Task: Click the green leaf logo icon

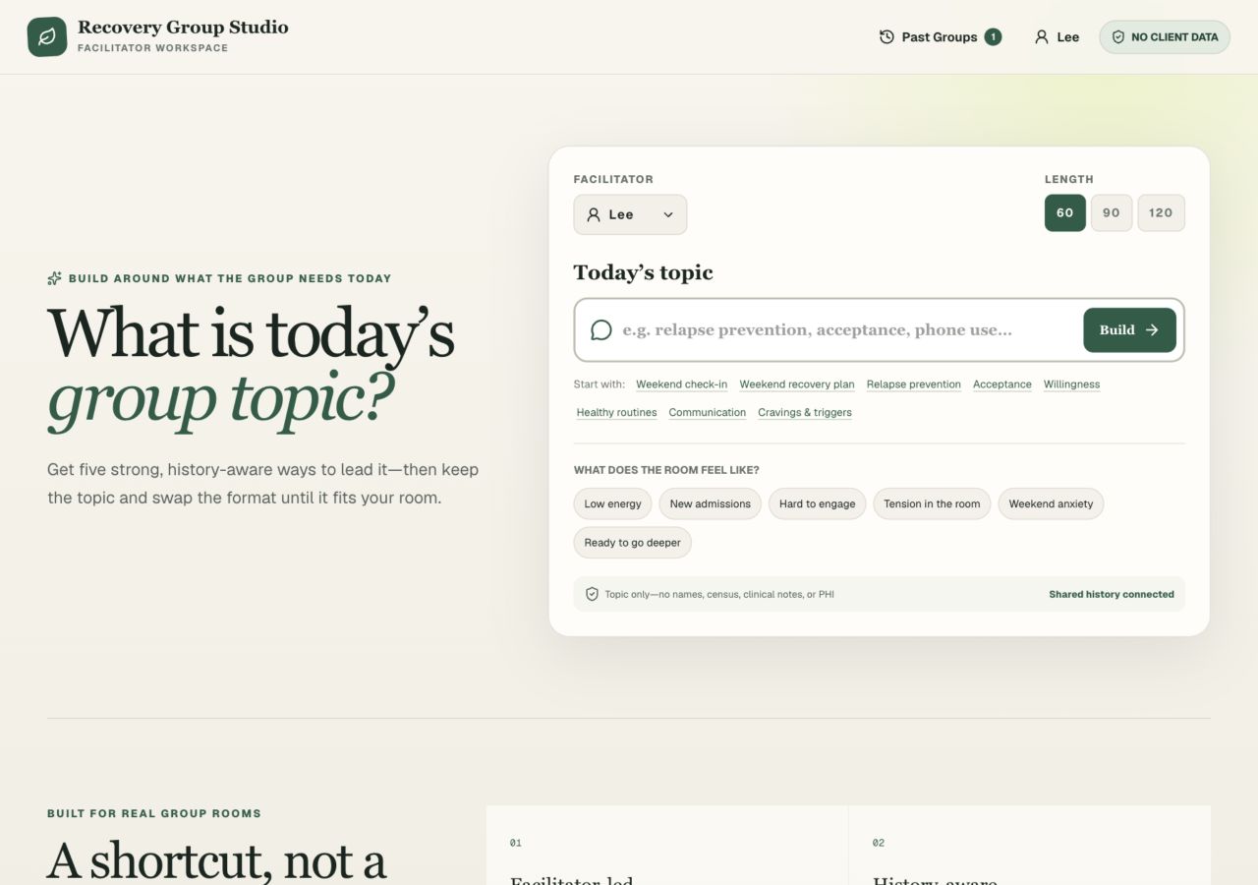Action: coord(47,36)
